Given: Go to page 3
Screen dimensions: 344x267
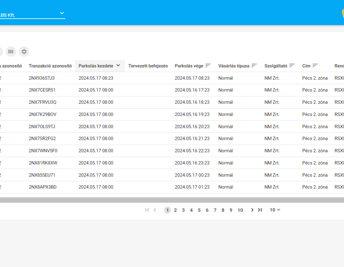Looking at the screenshot, I should pos(183,210).
